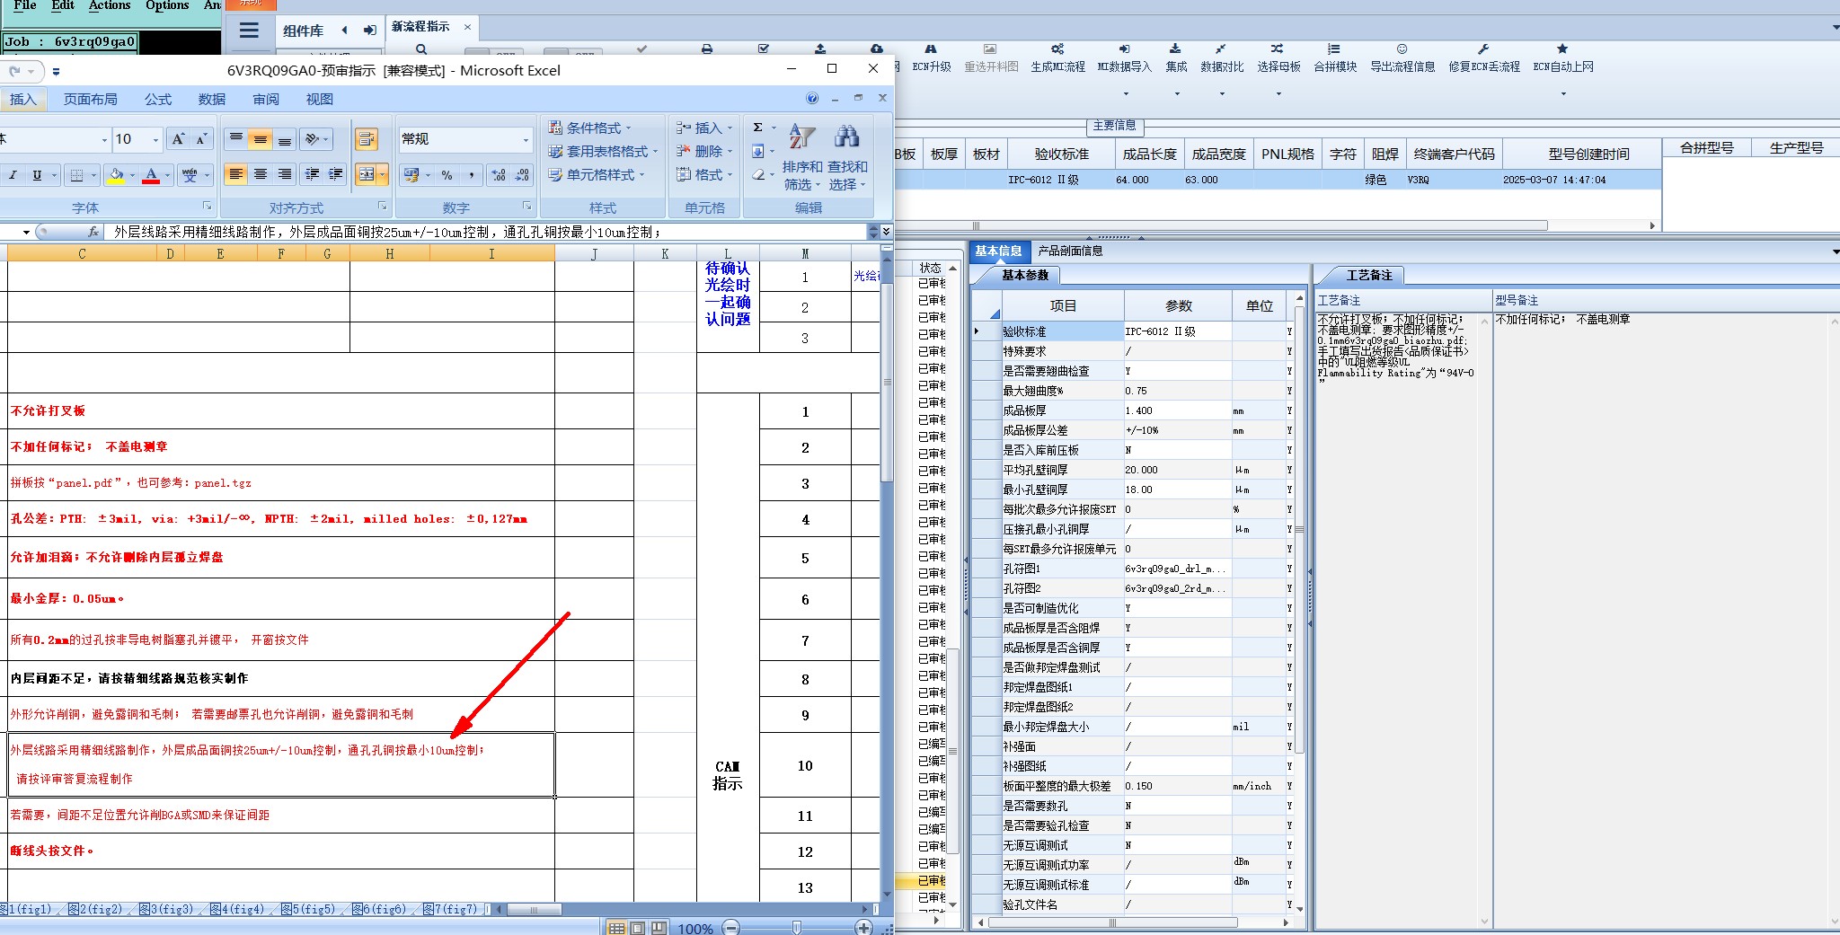Open the dropdown arrow under MI数据导入
Viewport: 1840px width, 935px height.
click(x=1125, y=93)
